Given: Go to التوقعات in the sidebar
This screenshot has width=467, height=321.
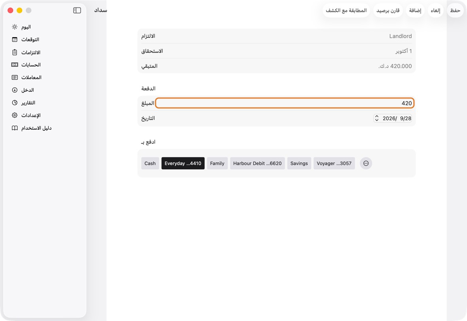Looking at the screenshot, I should click(x=45, y=40).
